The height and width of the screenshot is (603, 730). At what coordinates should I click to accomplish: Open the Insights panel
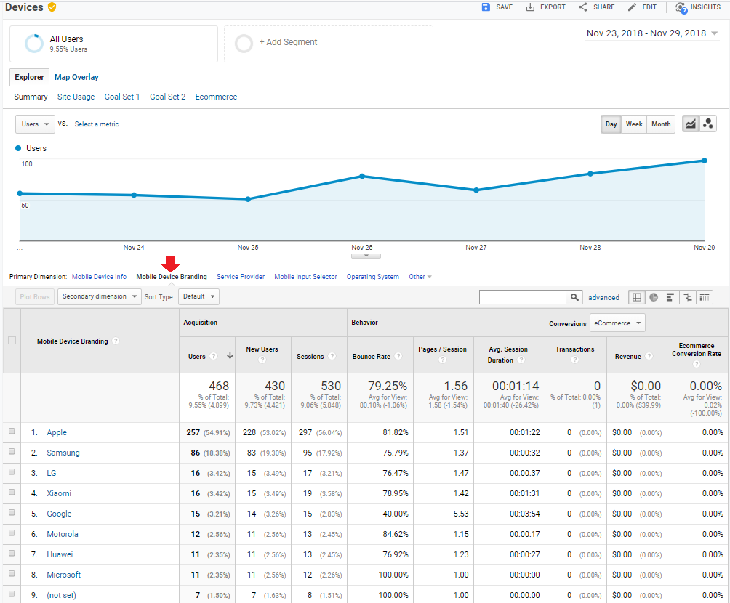point(697,7)
